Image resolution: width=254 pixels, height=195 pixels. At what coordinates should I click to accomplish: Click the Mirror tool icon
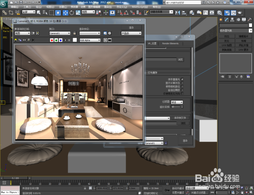click(178, 13)
